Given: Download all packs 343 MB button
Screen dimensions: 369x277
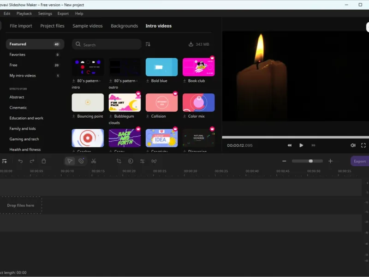Looking at the screenshot, I should pos(199,44).
